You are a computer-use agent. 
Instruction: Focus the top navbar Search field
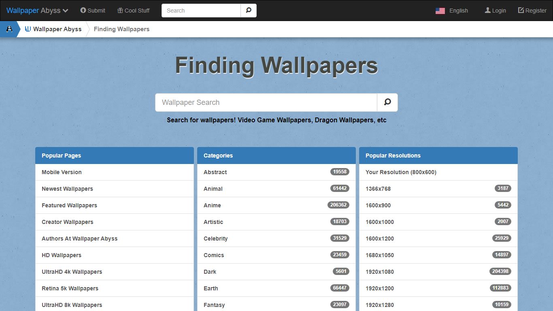pyautogui.click(x=201, y=11)
